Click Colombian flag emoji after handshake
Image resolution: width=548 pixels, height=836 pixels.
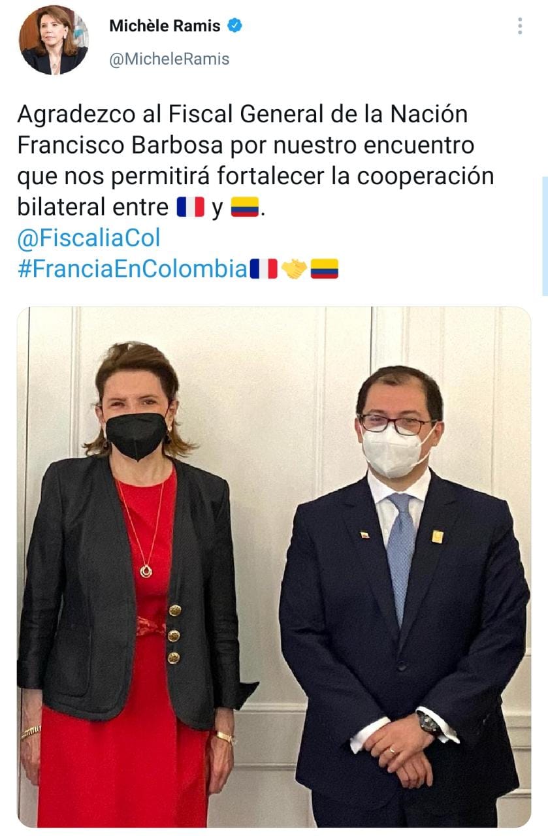(x=324, y=268)
